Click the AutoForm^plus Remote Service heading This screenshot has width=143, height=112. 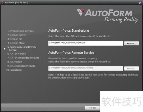(71, 53)
